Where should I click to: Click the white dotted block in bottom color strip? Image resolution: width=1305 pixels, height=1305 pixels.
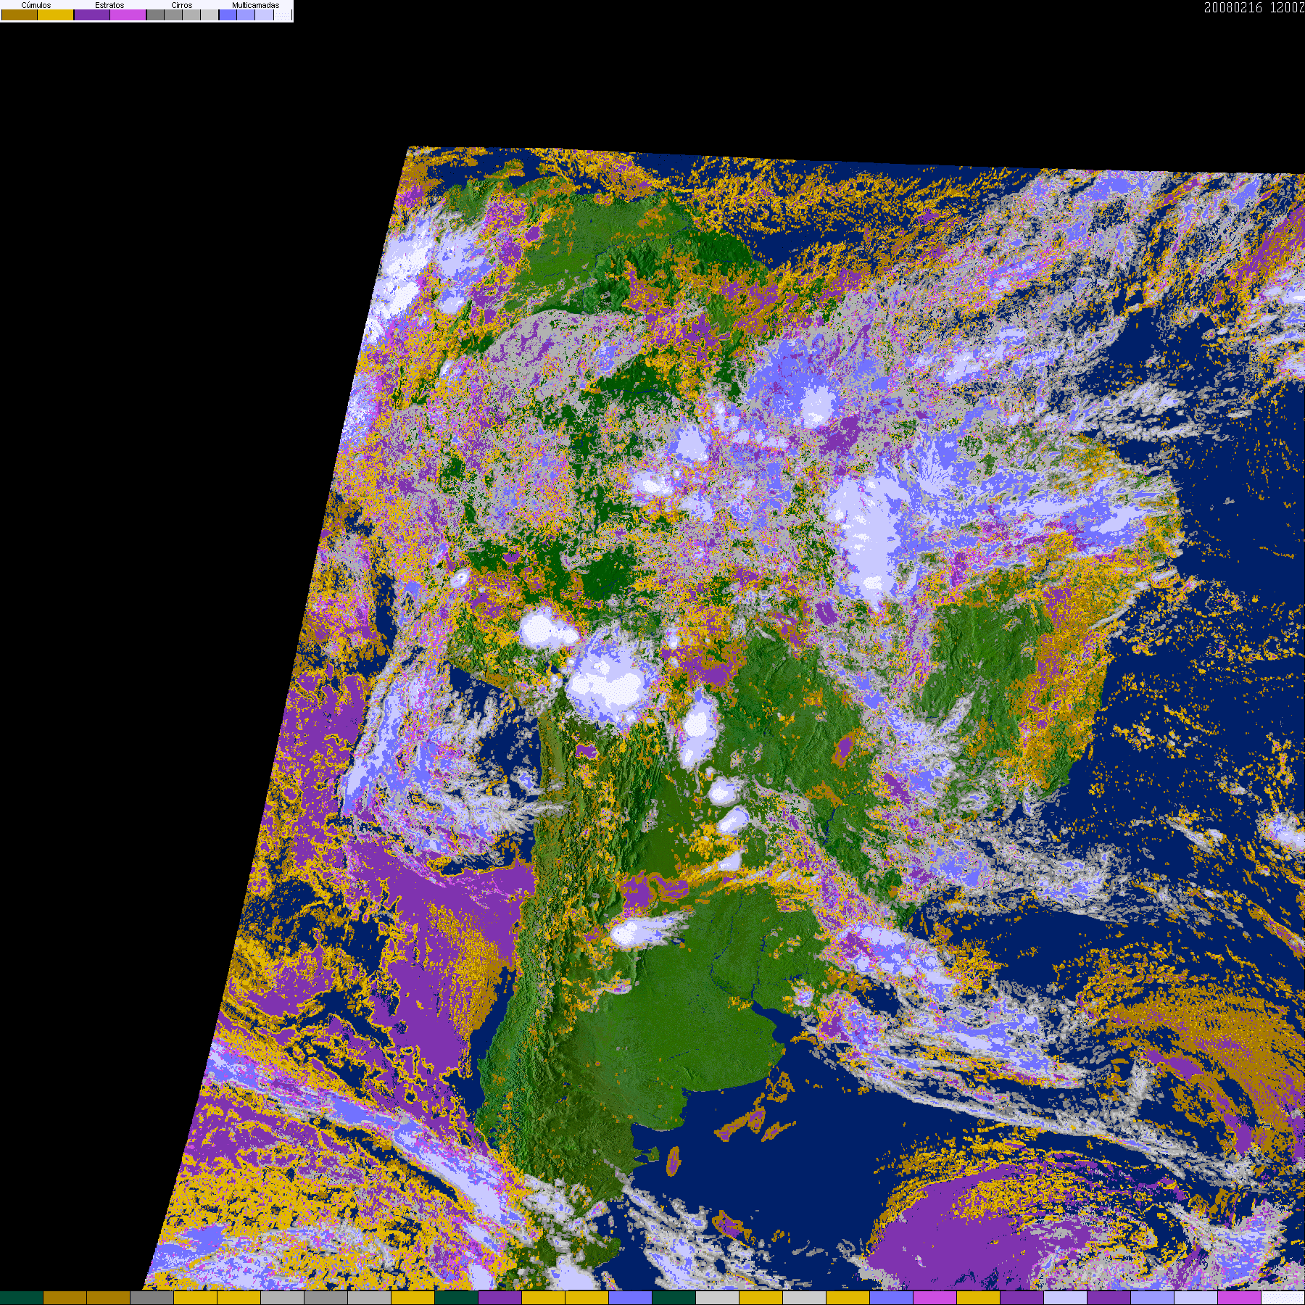coord(1283,1298)
